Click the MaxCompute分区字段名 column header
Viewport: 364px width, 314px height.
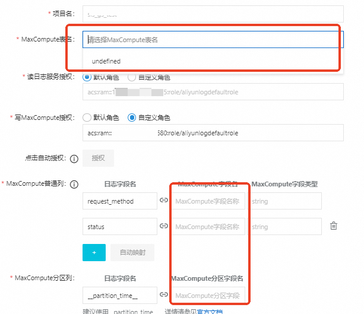(207, 278)
